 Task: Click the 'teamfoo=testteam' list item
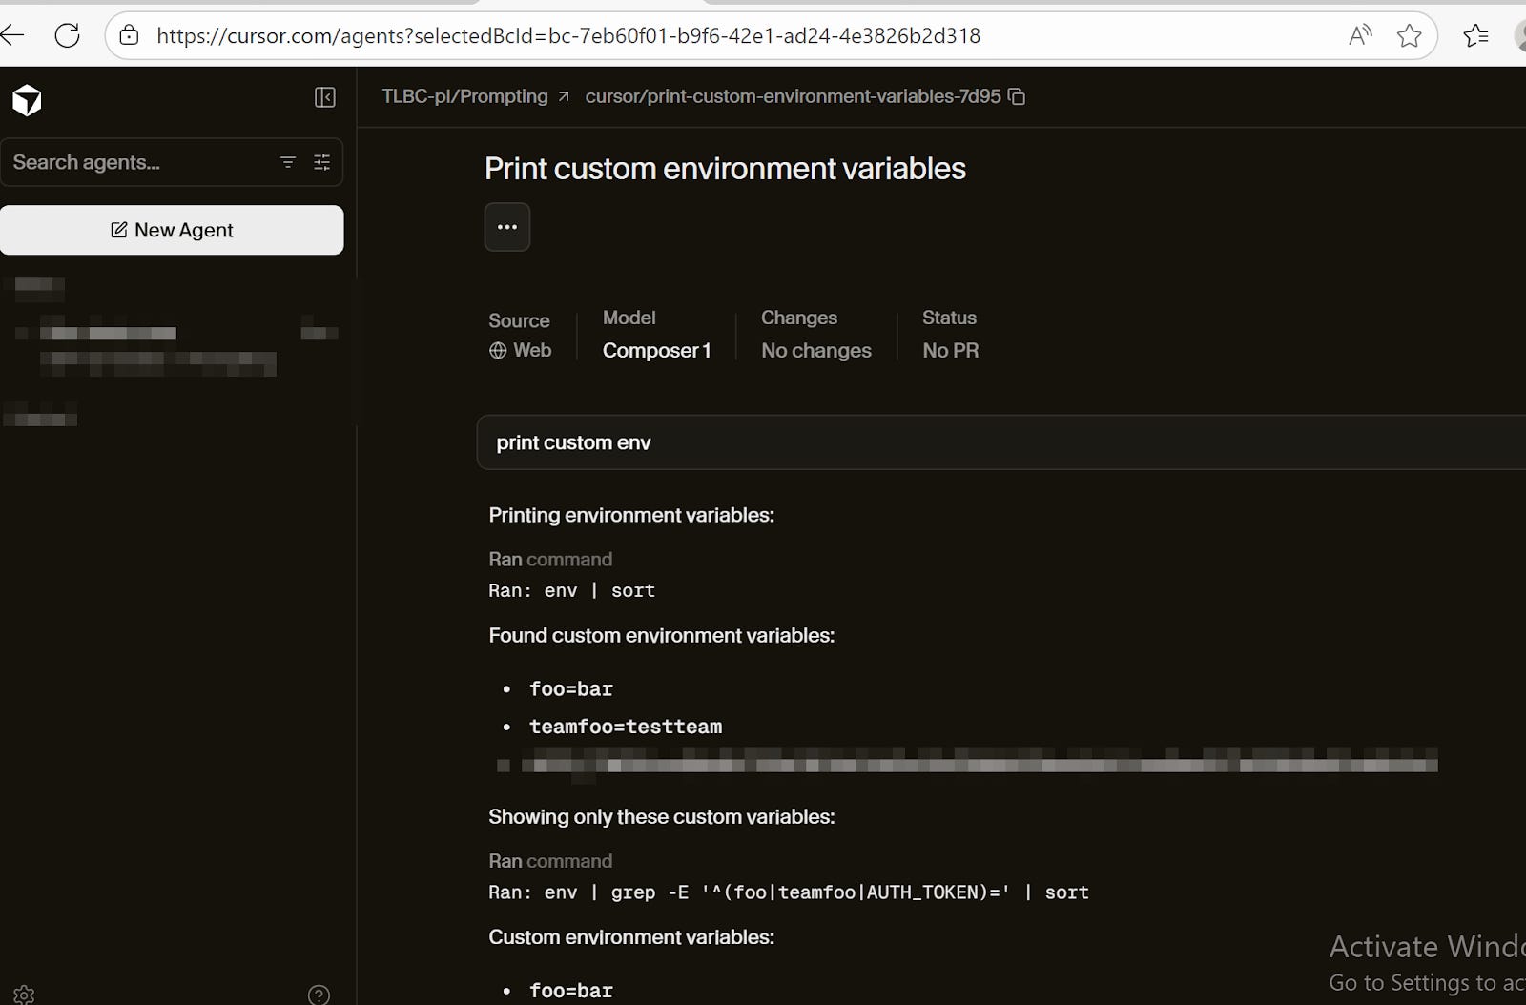click(626, 727)
